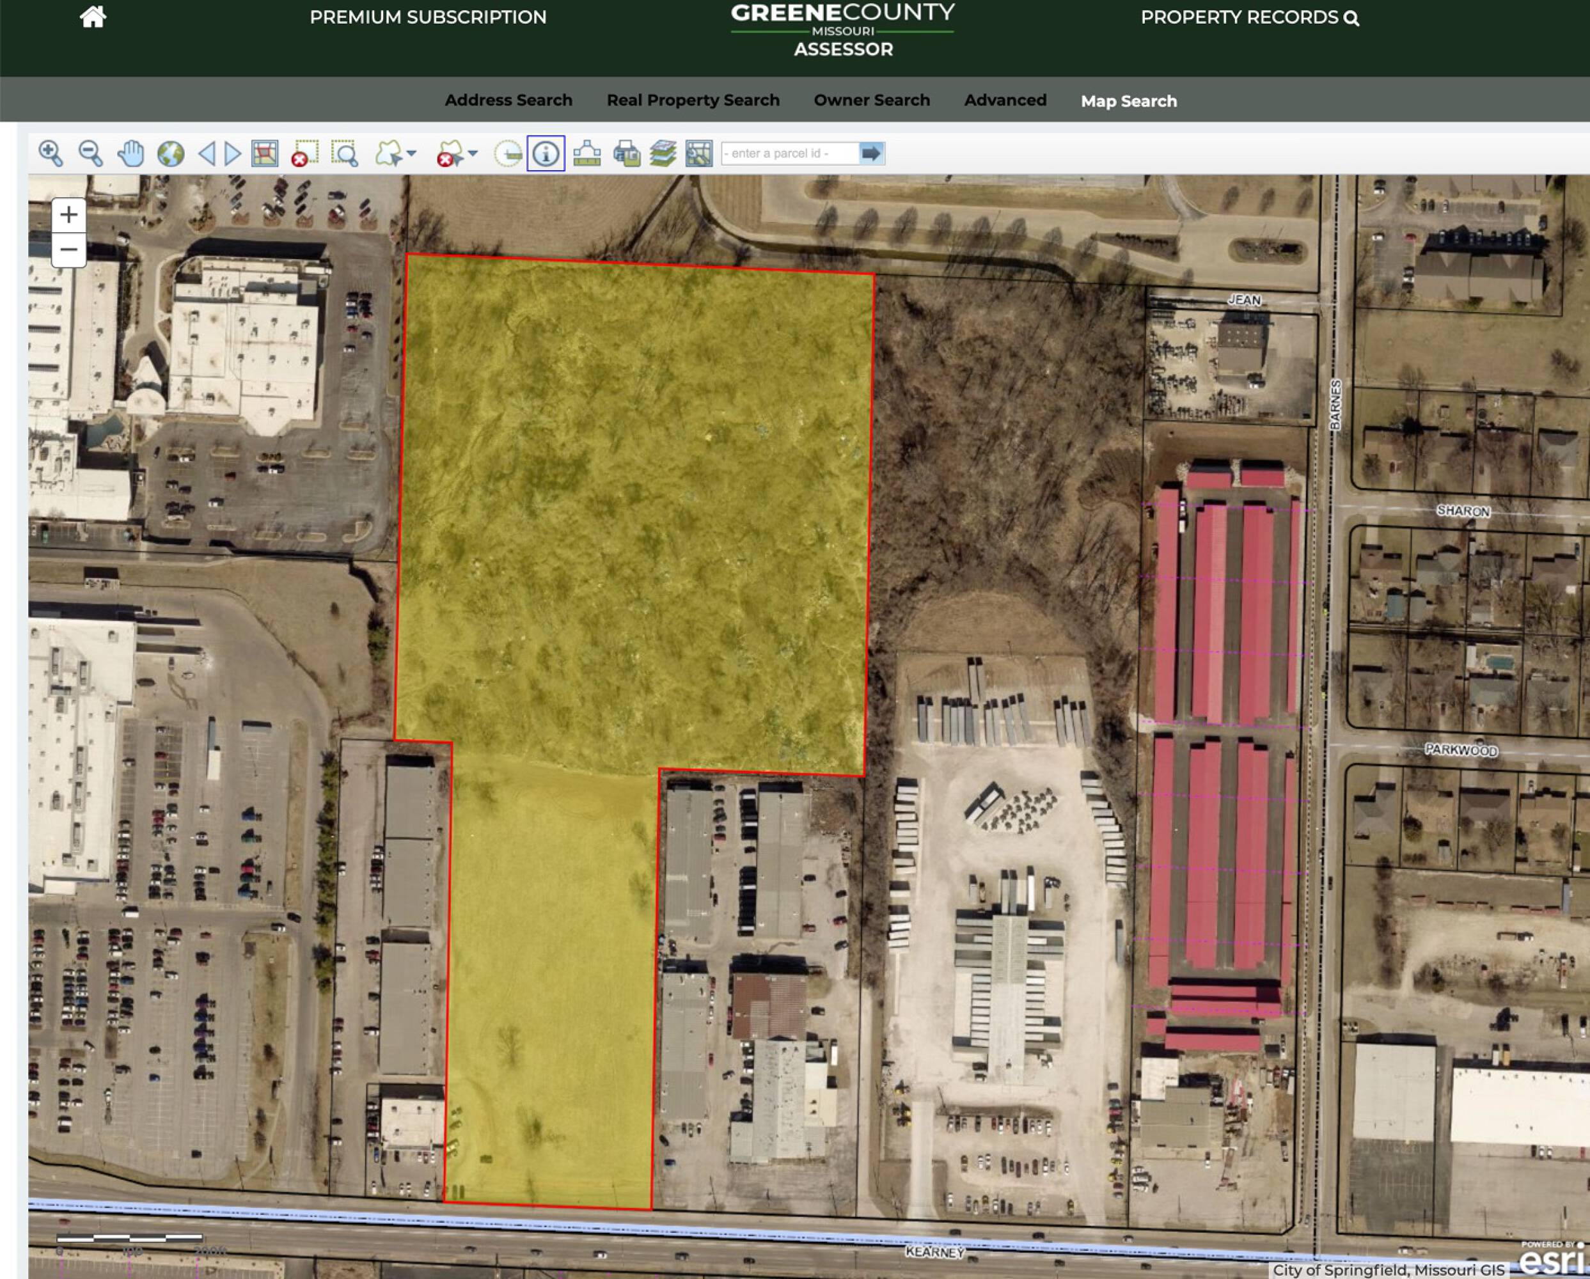Open the clear selection tool dropdown arrow
1590x1279 pixels.
click(473, 153)
